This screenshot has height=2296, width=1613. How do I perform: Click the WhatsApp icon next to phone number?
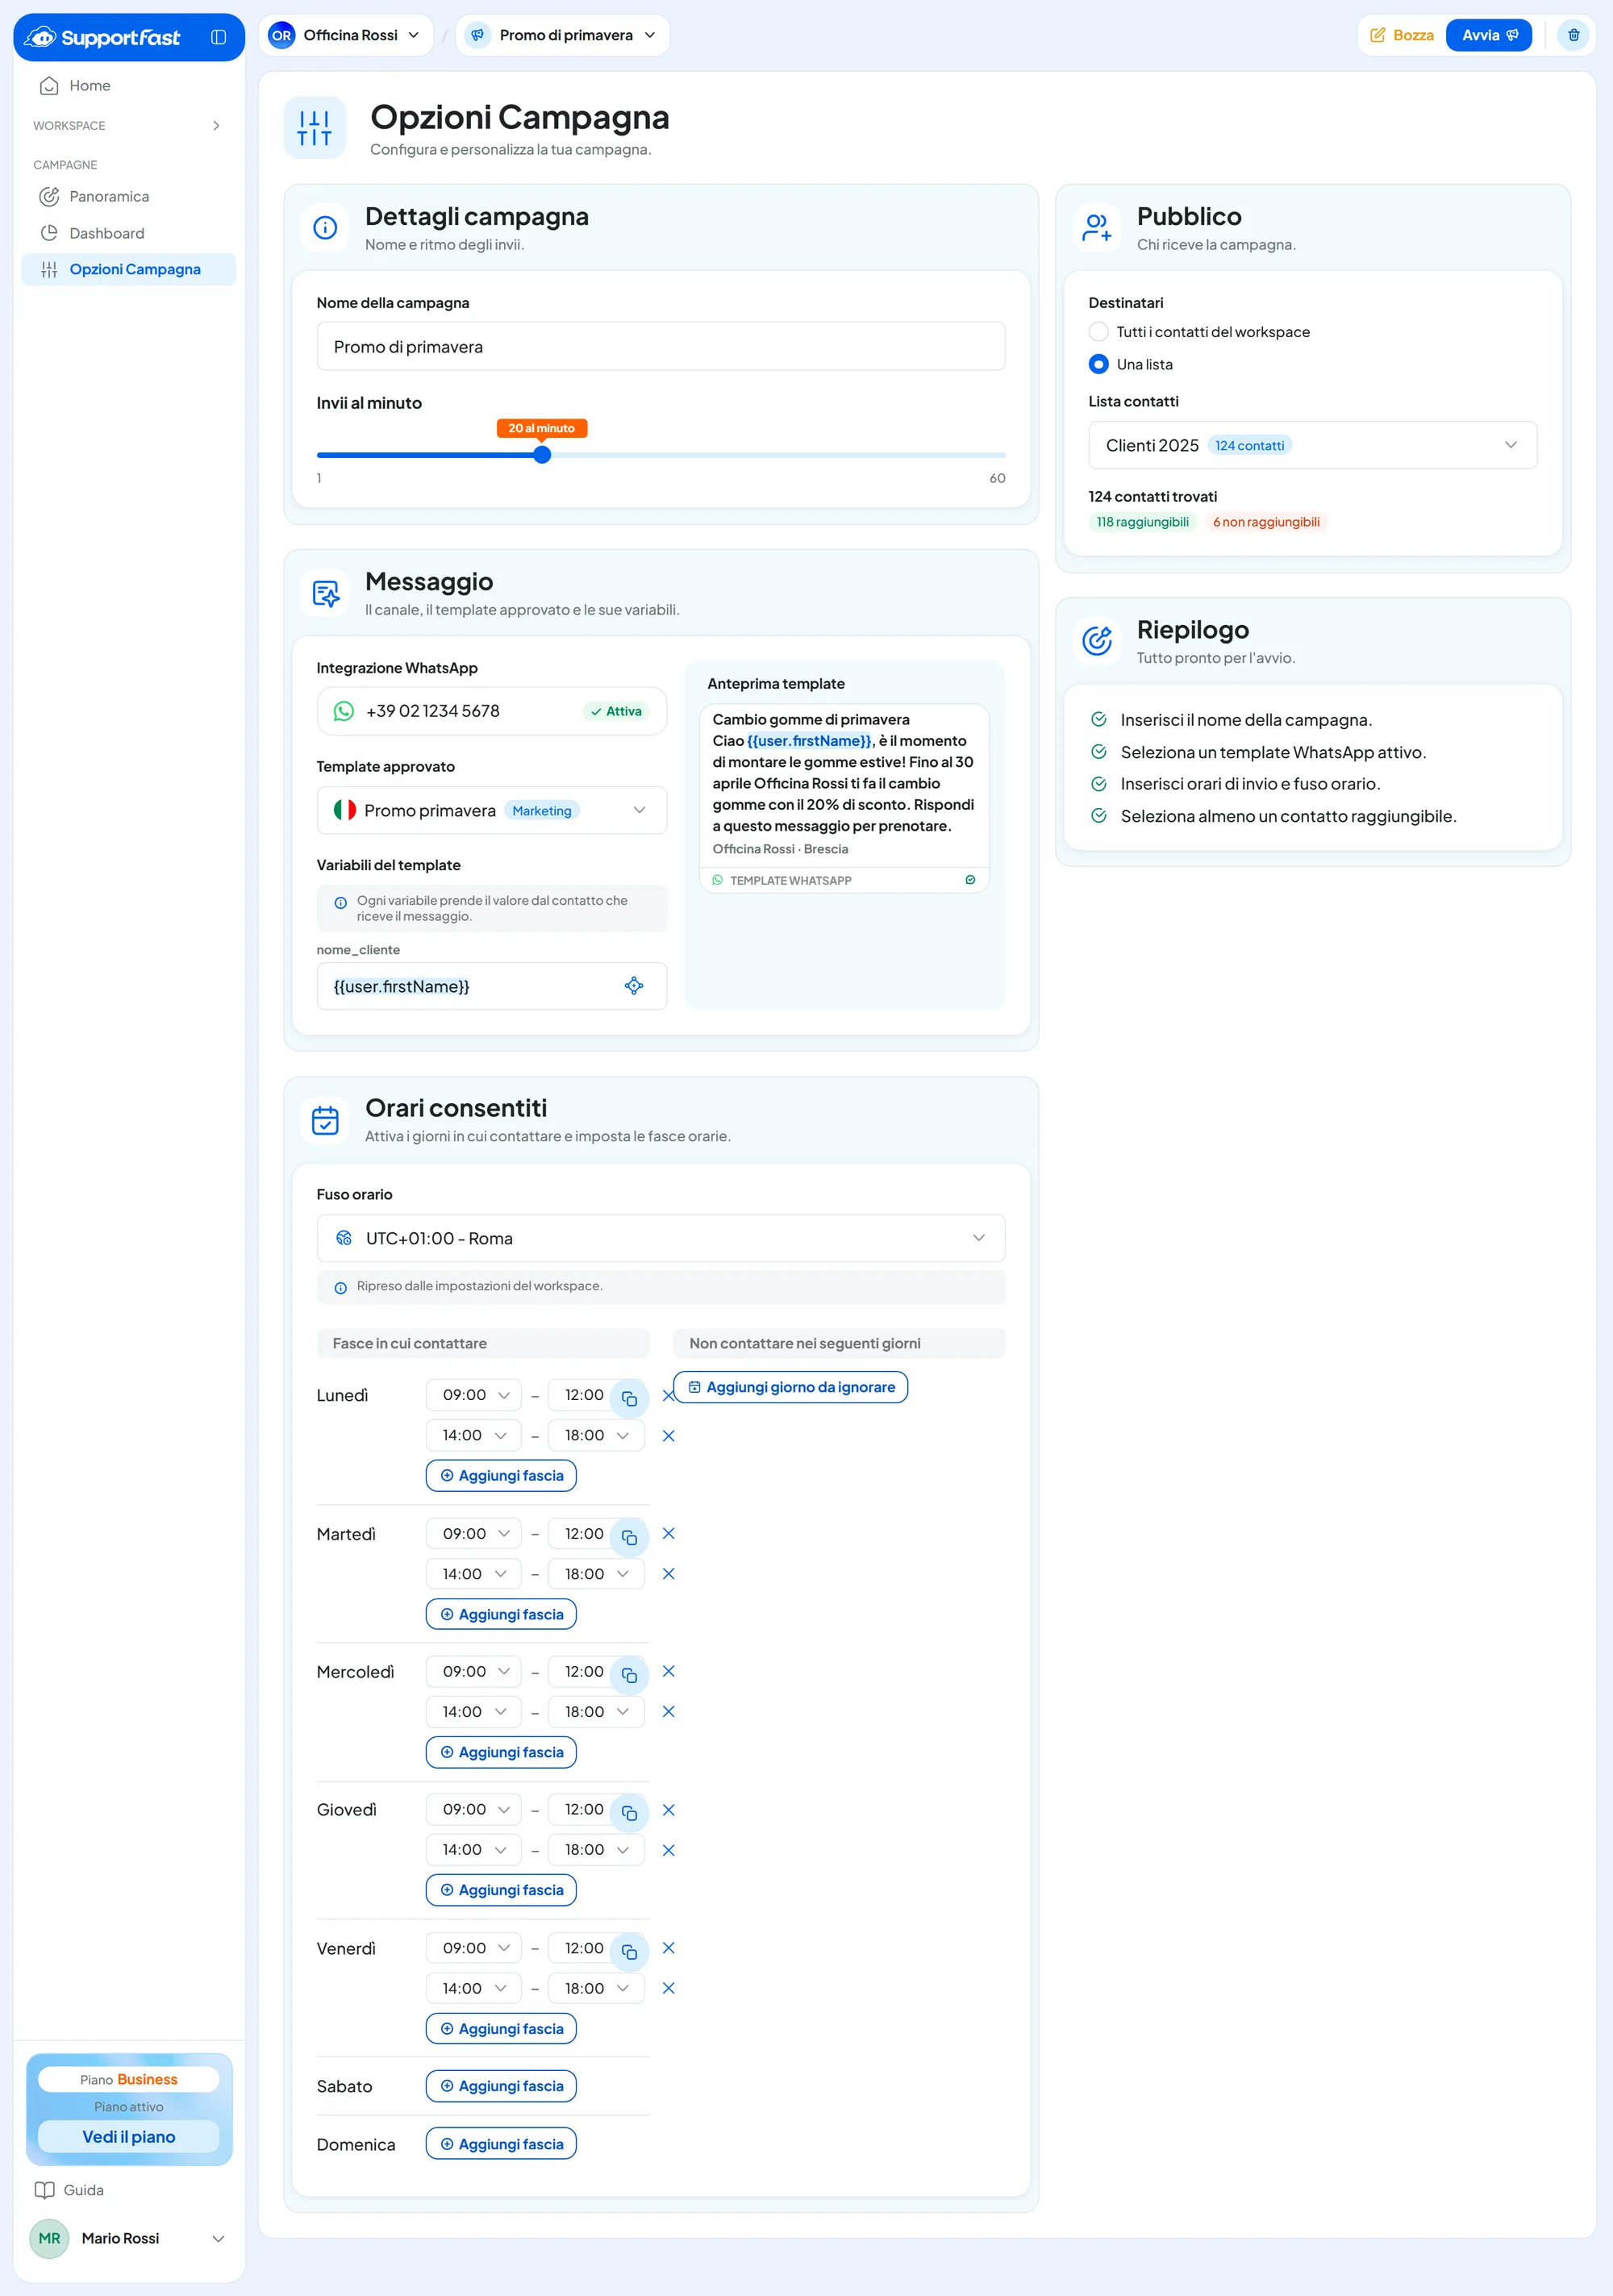pos(343,711)
